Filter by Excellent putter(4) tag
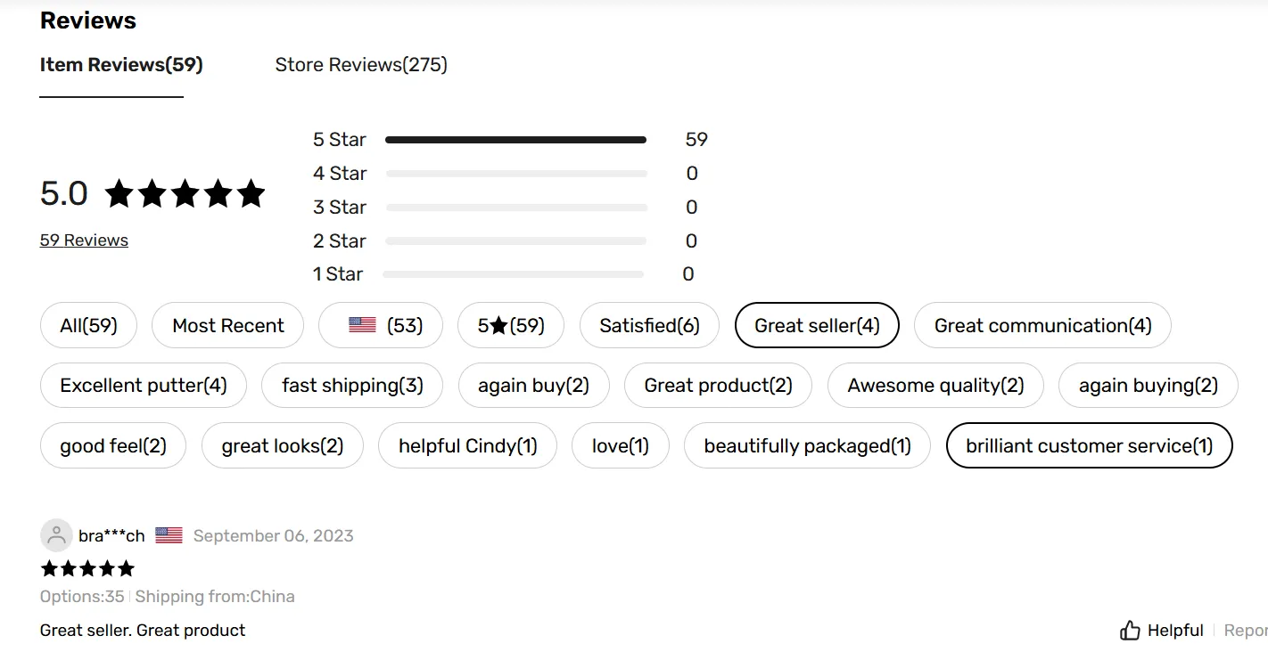 [144, 386]
